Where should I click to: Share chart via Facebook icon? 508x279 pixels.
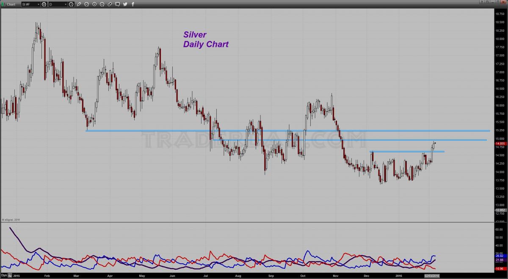[x=133, y=4]
